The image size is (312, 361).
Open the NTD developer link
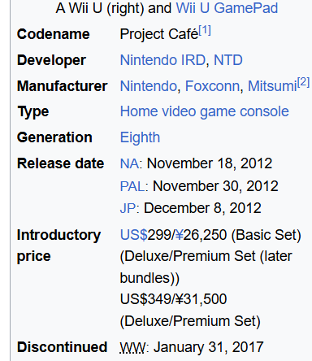click(x=228, y=60)
